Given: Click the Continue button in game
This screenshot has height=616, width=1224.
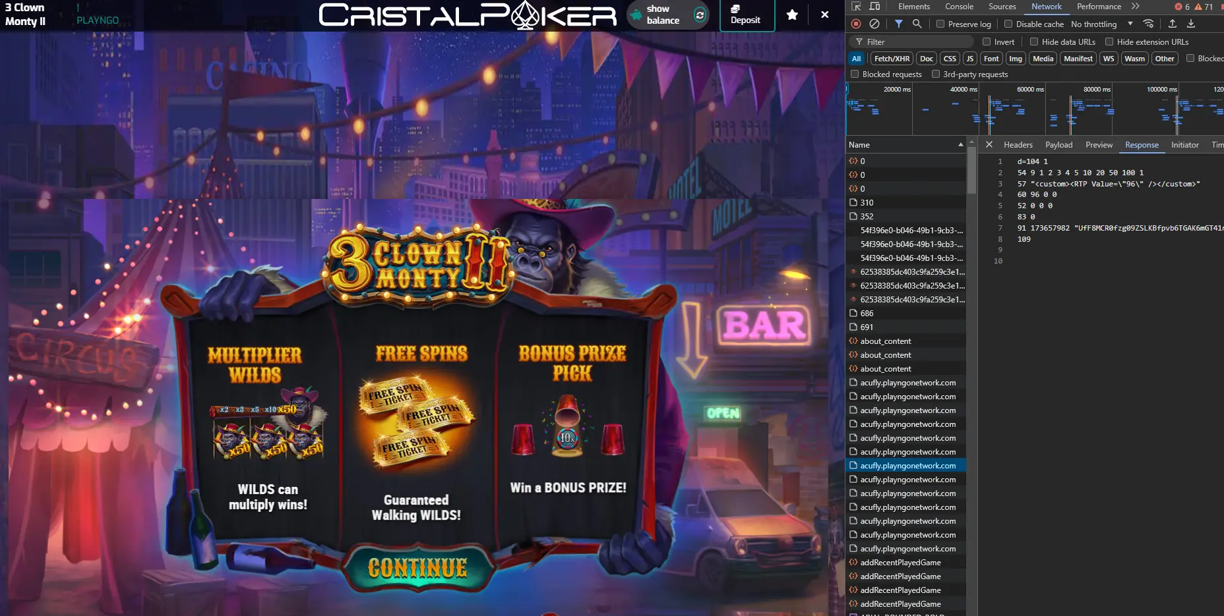Looking at the screenshot, I should coord(417,568).
